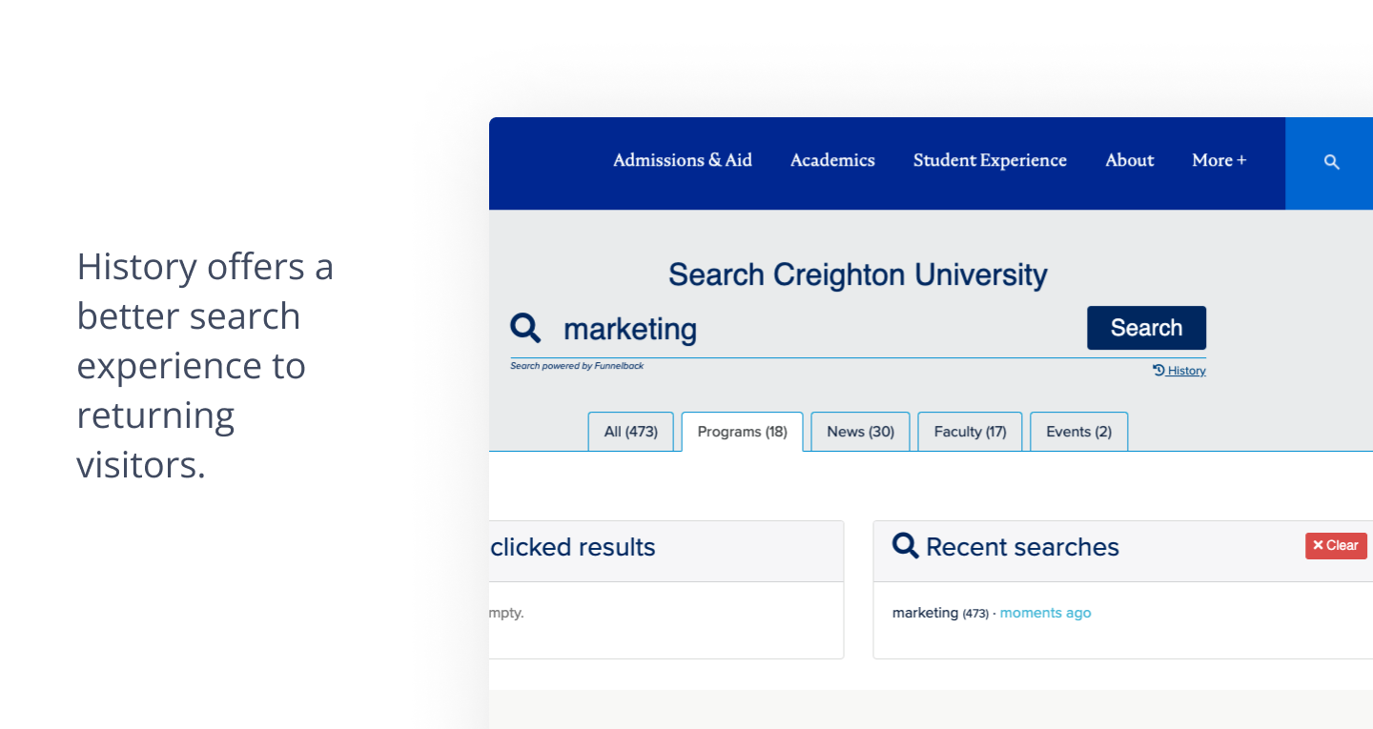Open the Admissions & Aid menu
This screenshot has height=729, width=1373.
click(683, 160)
